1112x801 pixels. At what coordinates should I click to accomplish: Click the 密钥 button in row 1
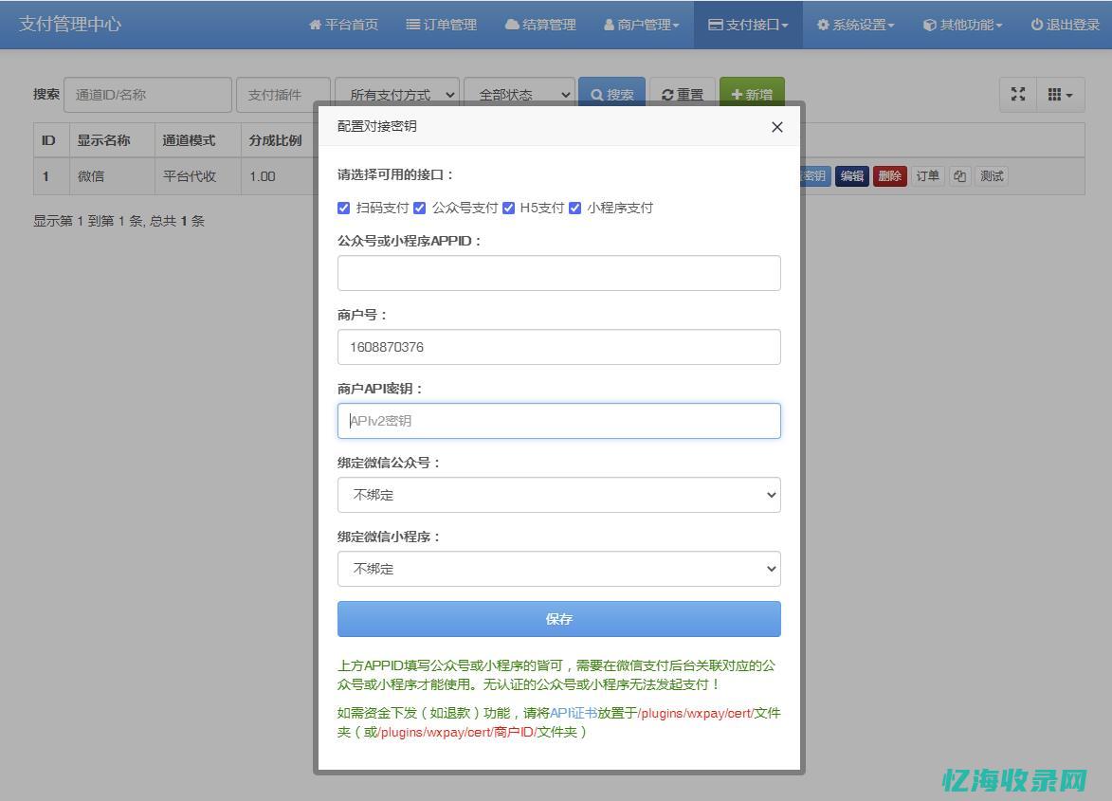(x=815, y=175)
